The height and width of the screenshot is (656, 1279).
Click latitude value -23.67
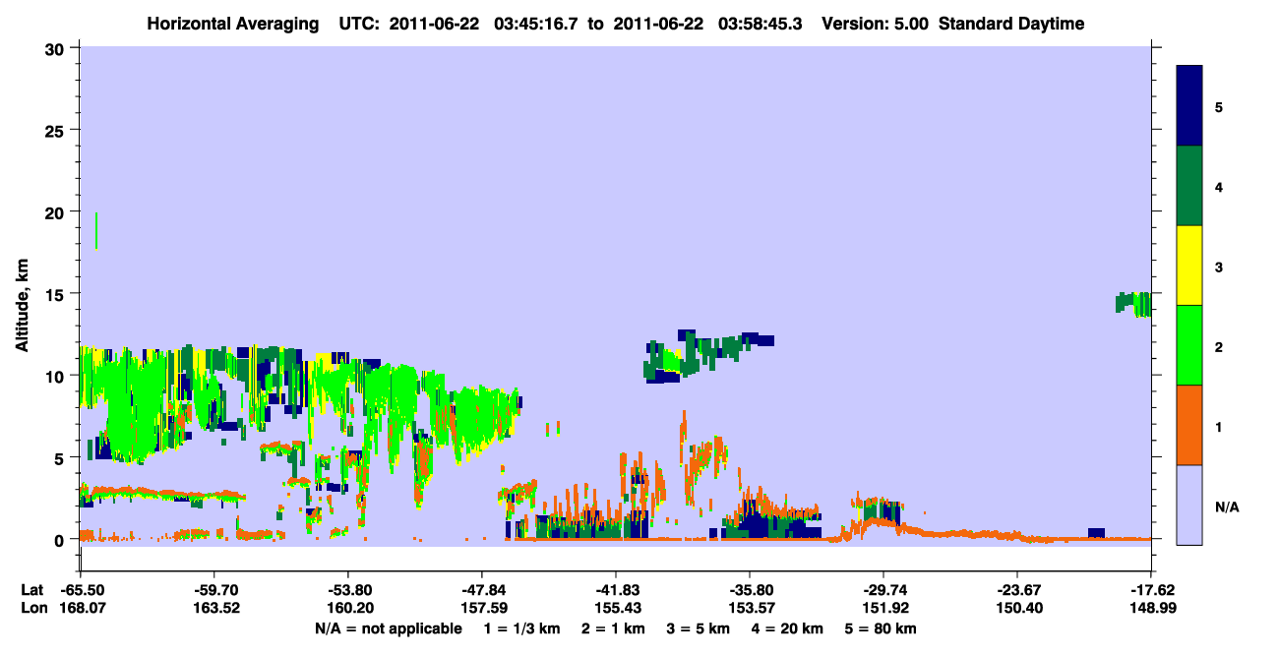(1016, 590)
